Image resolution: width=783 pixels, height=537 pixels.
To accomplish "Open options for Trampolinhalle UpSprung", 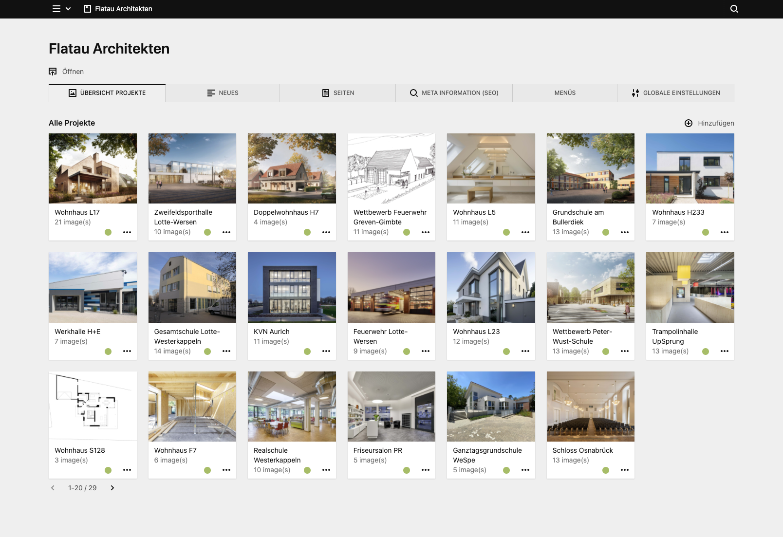I will [725, 351].
